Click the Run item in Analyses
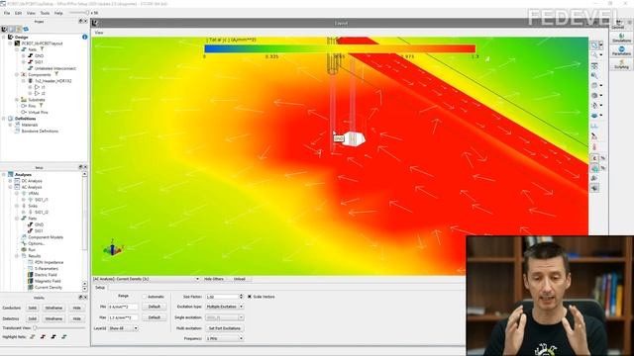 (x=32, y=250)
